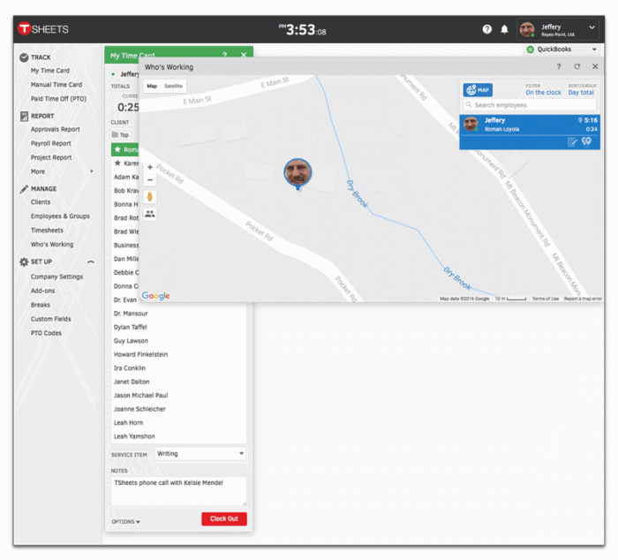Screen dimensions: 618x560
Task: Select Jeffery in the employee list
Action: pyautogui.click(x=530, y=132)
